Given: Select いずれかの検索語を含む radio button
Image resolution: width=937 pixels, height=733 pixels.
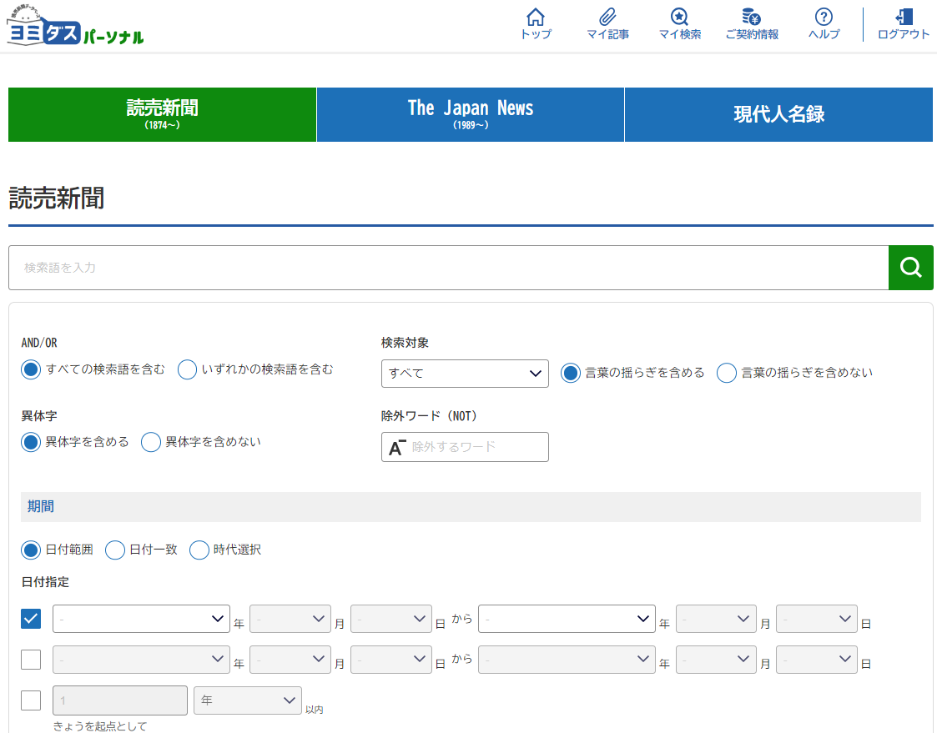Looking at the screenshot, I should tap(187, 369).
